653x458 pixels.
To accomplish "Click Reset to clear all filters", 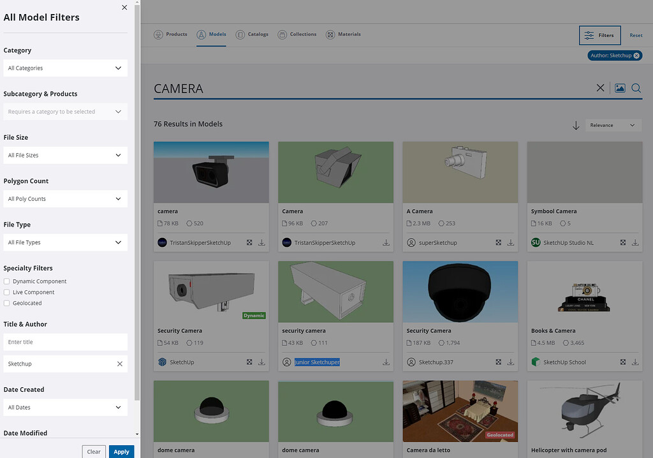I will pyautogui.click(x=636, y=36).
